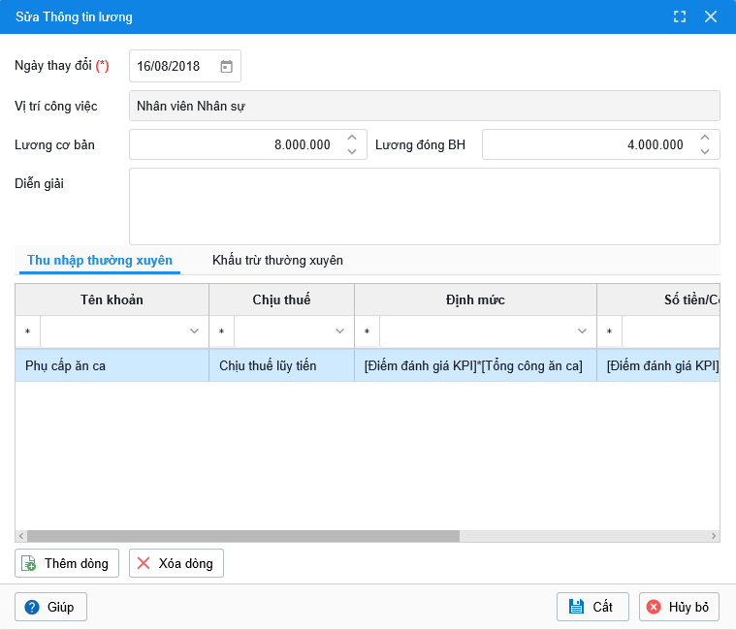This screenshot has width=736, height=630.
Task: Select the Thu nhập thường xuyên tab
Action: click(100, 261)
